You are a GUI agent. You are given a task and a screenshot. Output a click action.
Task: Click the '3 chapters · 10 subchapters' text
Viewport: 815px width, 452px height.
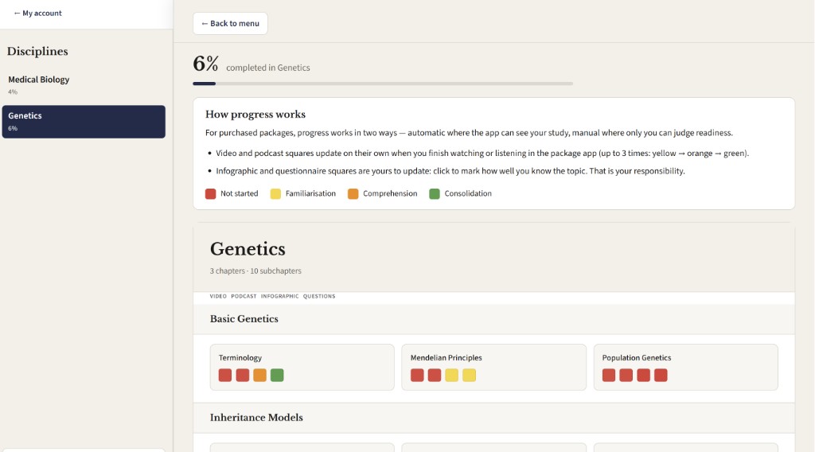click(255, 271)
